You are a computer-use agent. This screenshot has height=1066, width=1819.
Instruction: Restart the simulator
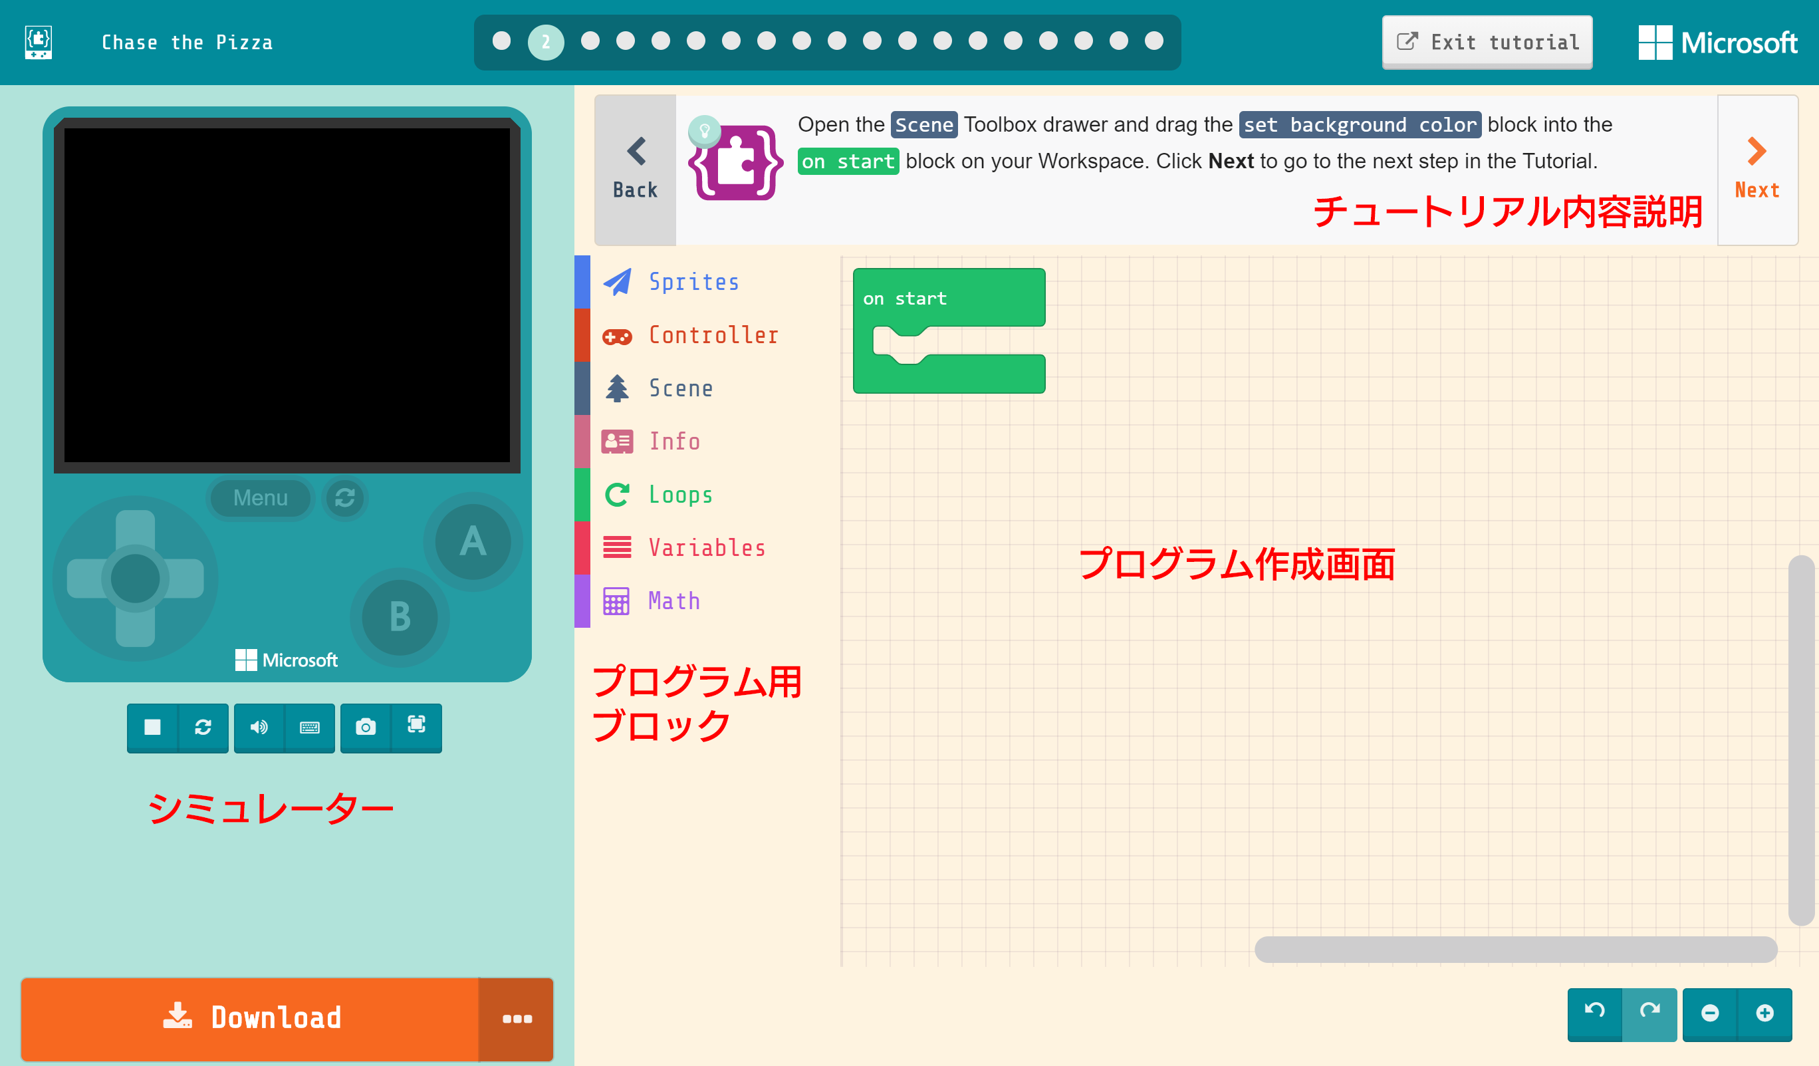point(203,728)
